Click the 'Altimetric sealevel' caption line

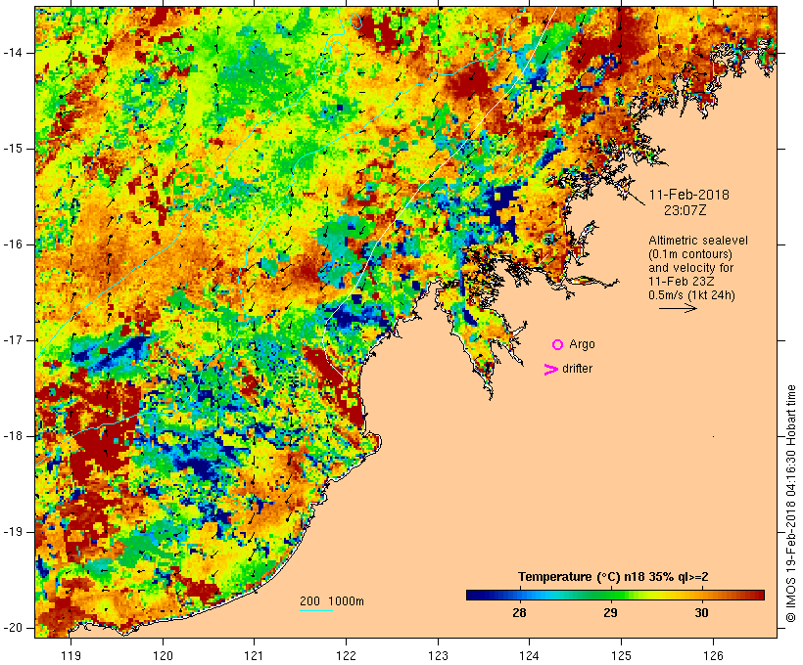coord(698,241)
